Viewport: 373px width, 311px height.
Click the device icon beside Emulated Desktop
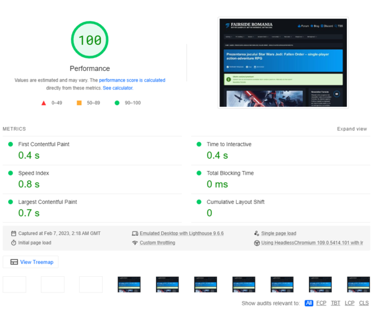pos(135,233)
